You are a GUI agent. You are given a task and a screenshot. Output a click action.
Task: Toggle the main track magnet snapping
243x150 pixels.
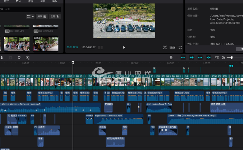pos(183,58)
